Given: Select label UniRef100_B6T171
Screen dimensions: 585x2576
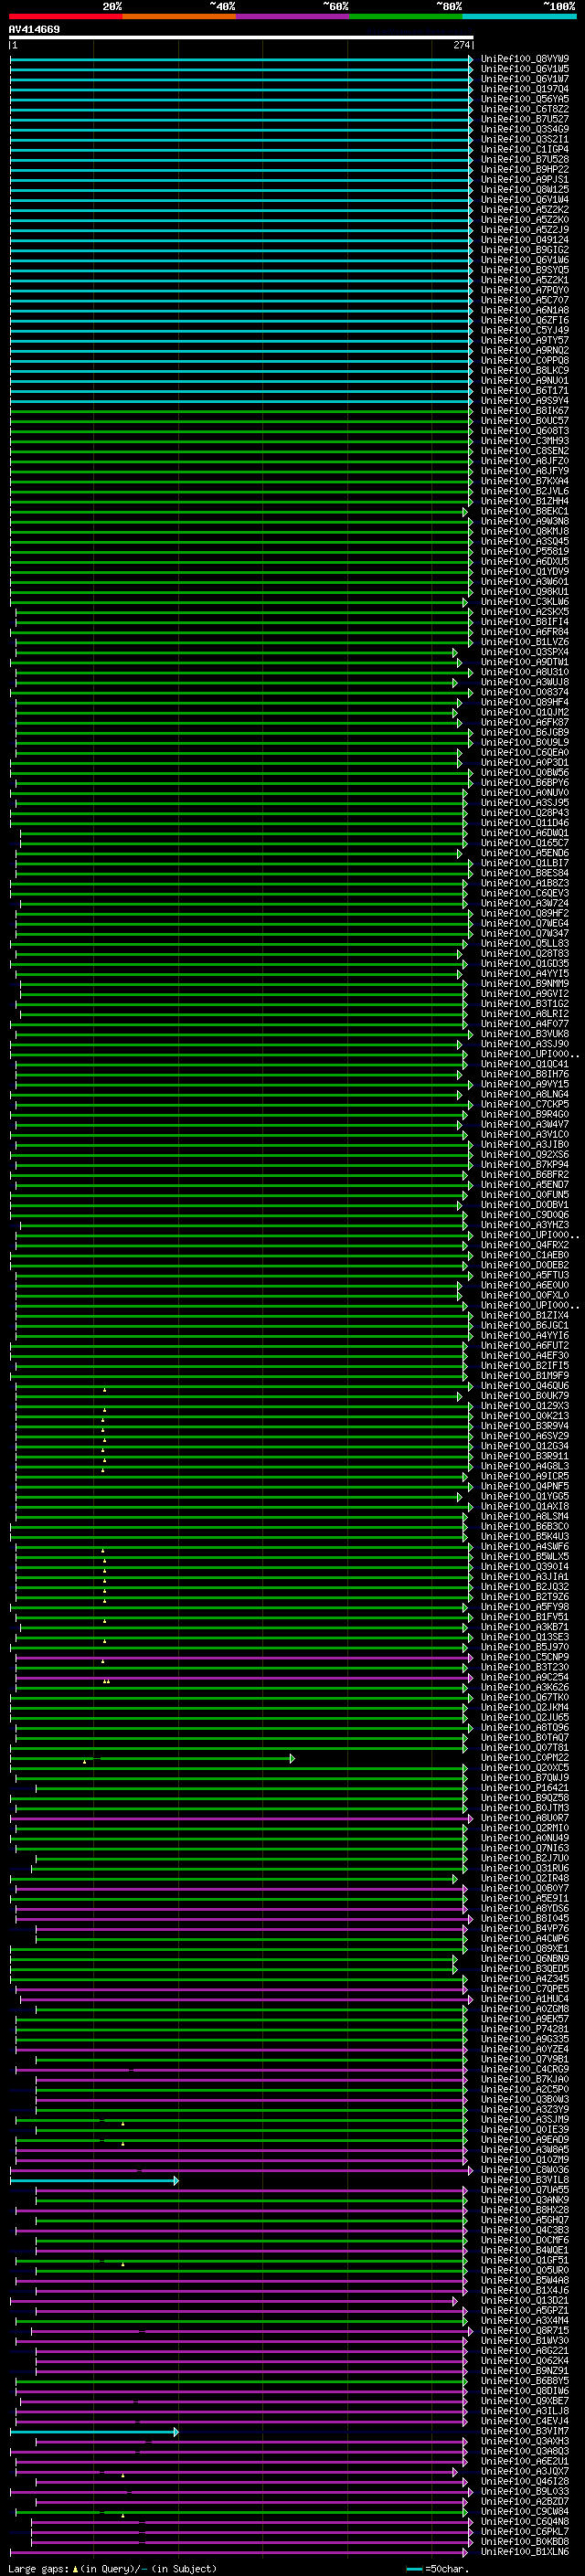Looking at the screenshot, I should (525, 390).
